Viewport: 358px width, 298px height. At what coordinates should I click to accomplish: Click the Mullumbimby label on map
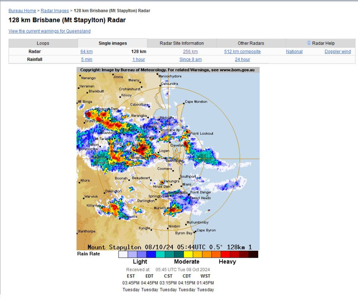(x=198, y=222)
